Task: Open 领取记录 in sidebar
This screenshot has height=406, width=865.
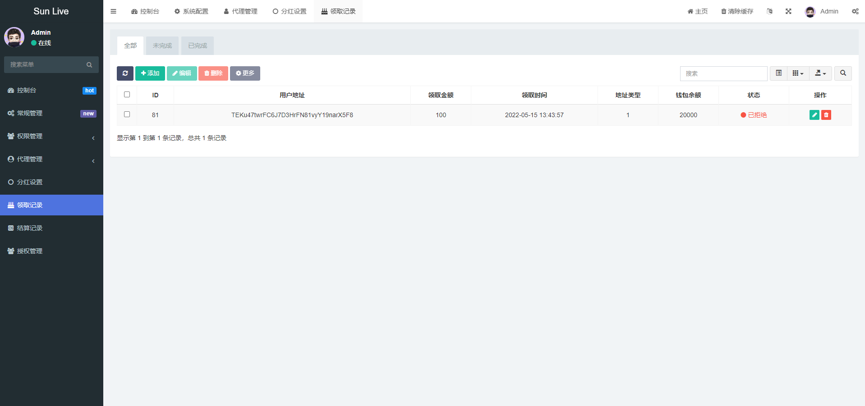Action: [x=51, y=205]
